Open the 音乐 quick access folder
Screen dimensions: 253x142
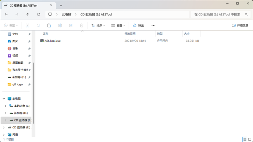[x=15, y=48]
